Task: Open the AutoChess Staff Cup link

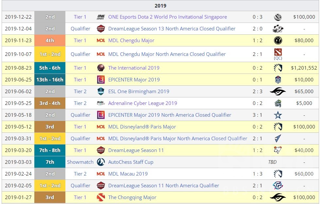Action: pos(130,162)
